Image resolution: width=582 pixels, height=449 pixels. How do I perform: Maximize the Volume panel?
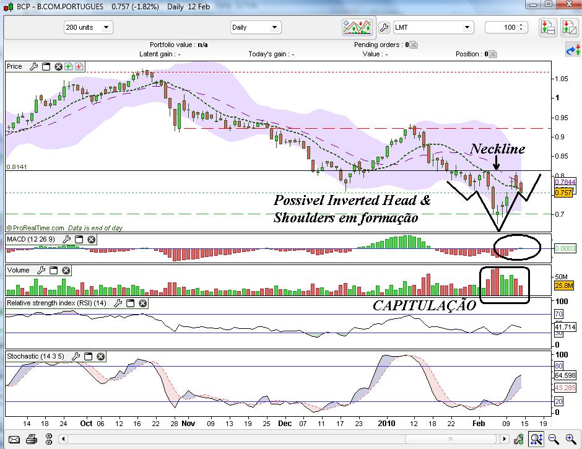pyautogui.click(x=53, y=271)
